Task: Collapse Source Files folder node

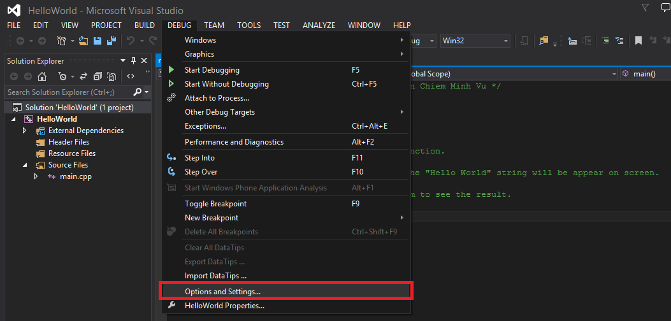Action: [25, 165]
